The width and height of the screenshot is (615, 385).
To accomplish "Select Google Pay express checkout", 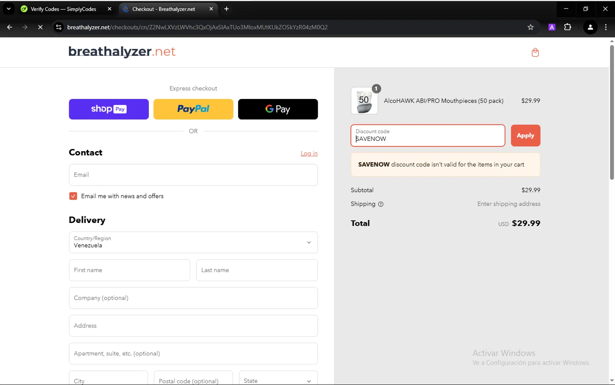I will pyautogui.click(x=278, y=109).
